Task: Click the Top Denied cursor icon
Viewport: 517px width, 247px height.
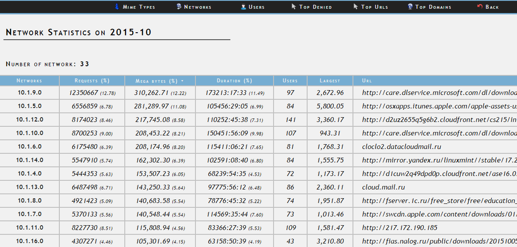Action: (294, 6)
